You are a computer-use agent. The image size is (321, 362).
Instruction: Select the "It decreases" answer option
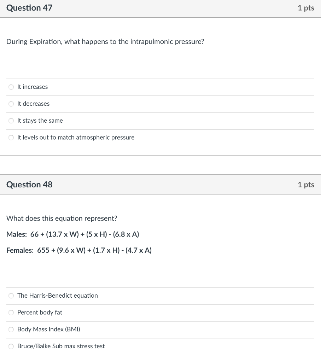(x=11, y=104)
